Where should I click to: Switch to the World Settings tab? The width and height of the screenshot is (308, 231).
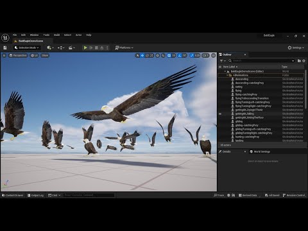point(260,151)
